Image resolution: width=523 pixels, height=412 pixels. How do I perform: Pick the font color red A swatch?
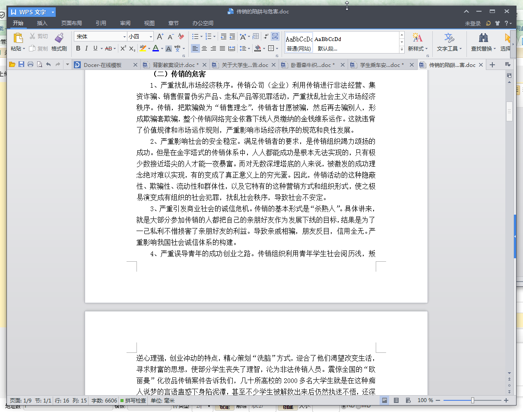coord(155,48)
